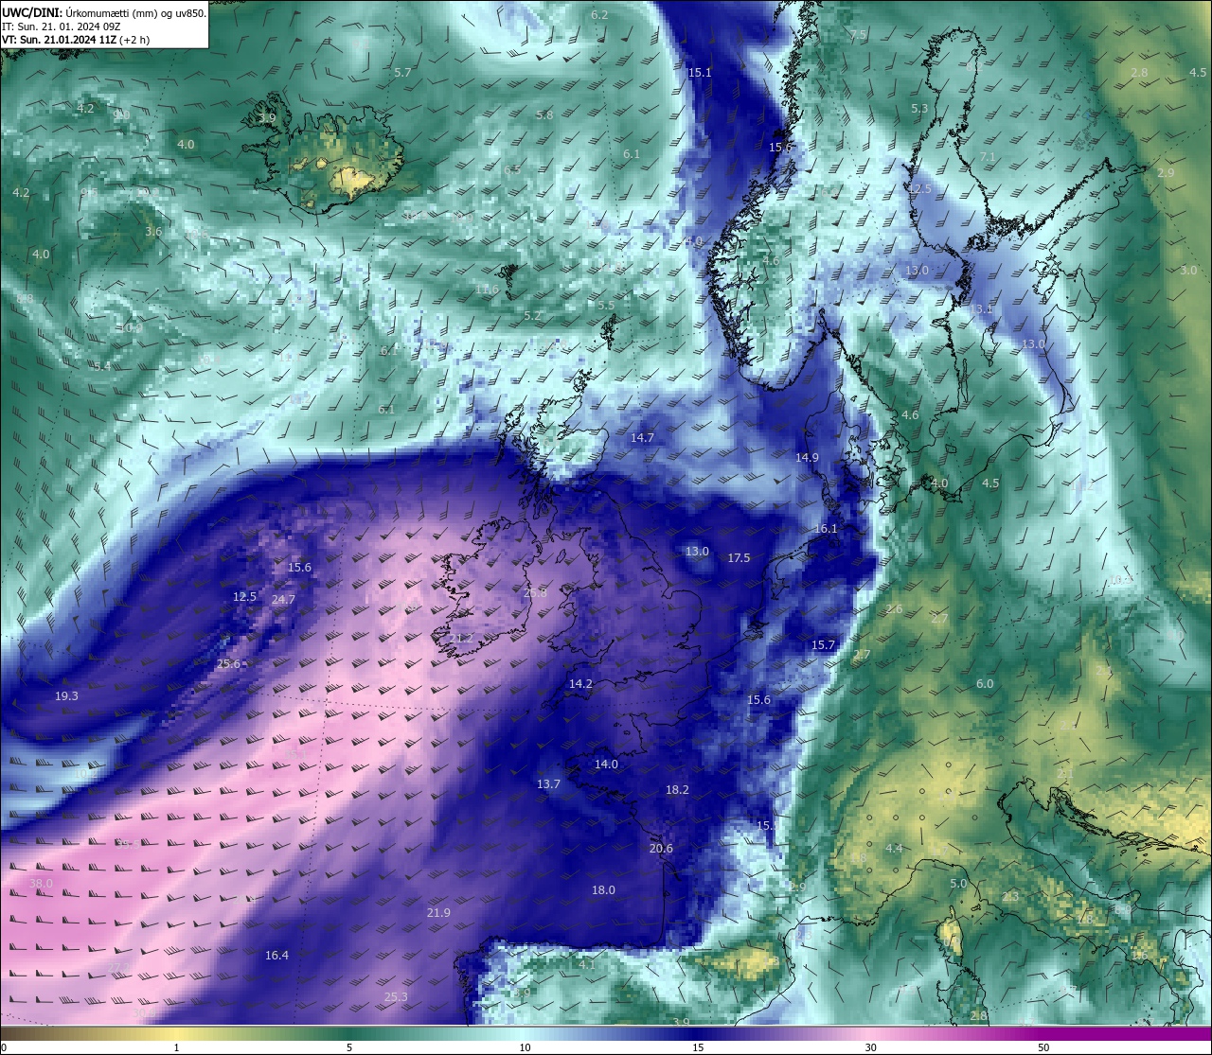The height and width of the screenshot is (1055, 1212).
Task: Click the 7.5 value label
Action: (858, 35)
